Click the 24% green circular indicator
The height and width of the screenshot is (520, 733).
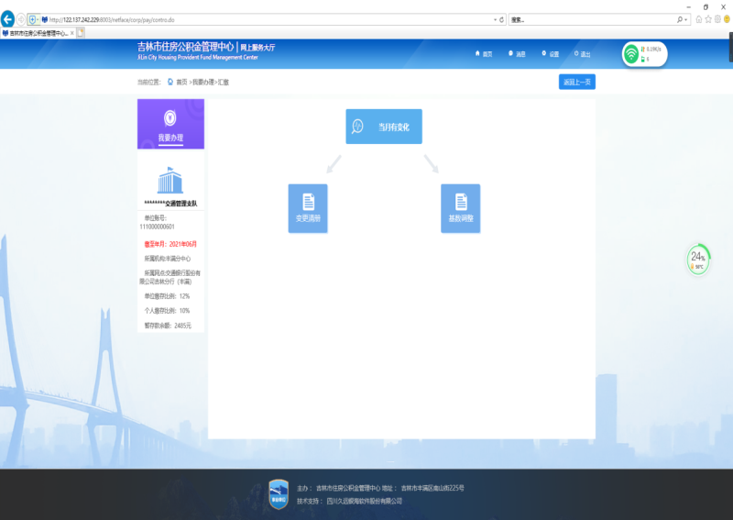pos(698,260)
